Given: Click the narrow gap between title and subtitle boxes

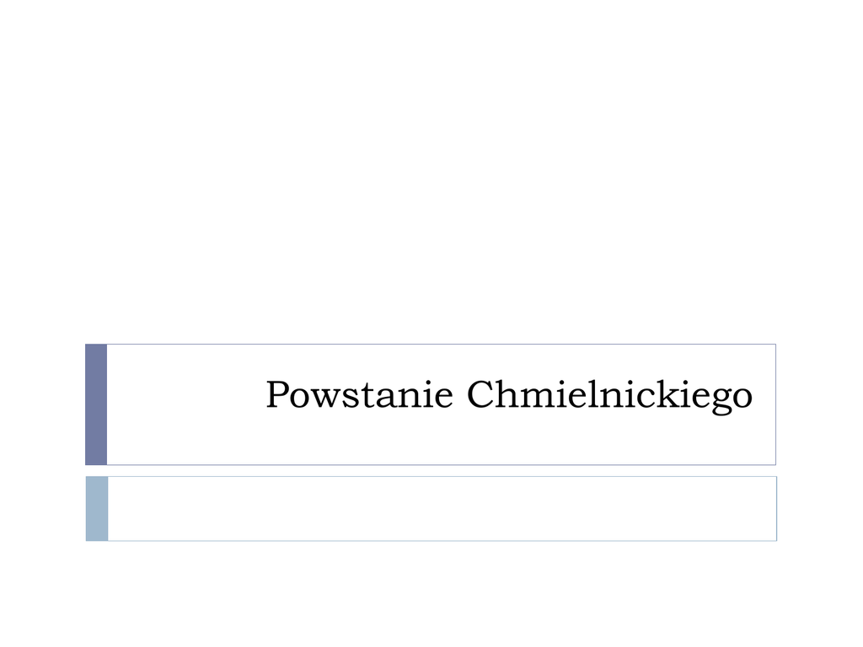Looking at the screenshot, I should click(x=431, y=470).
